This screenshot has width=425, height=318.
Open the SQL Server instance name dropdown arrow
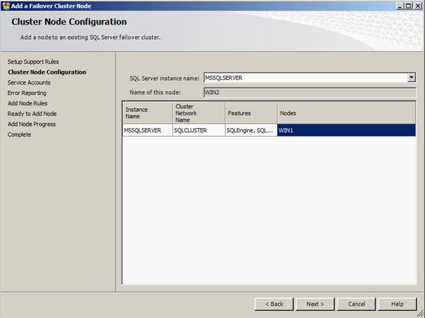[x=411, y=78]
